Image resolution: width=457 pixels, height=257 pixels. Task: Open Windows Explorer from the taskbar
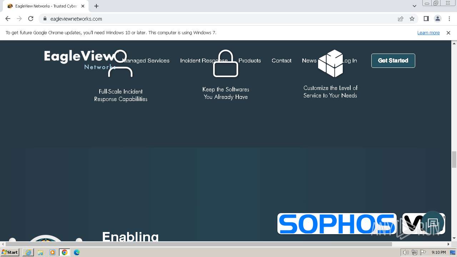(40, 252)
